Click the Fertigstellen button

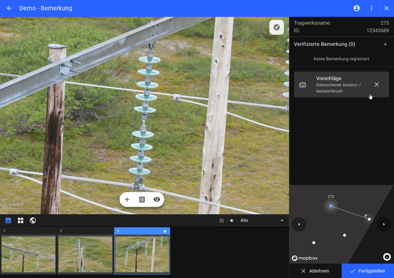(367, 271)
